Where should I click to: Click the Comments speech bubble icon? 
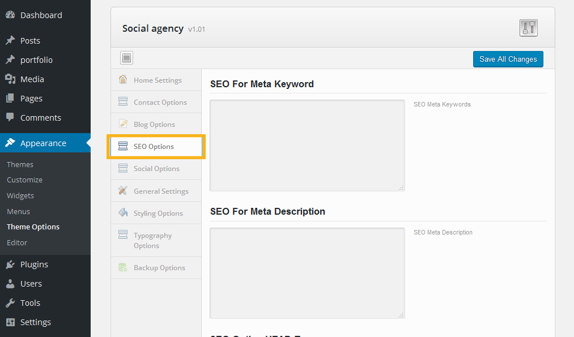tap(10, 117)
